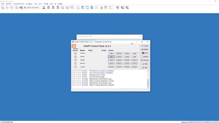Open the 파워툴 menu in SQLyog
This screenshot has width=219, height=123.
click(x=46, y=4)
